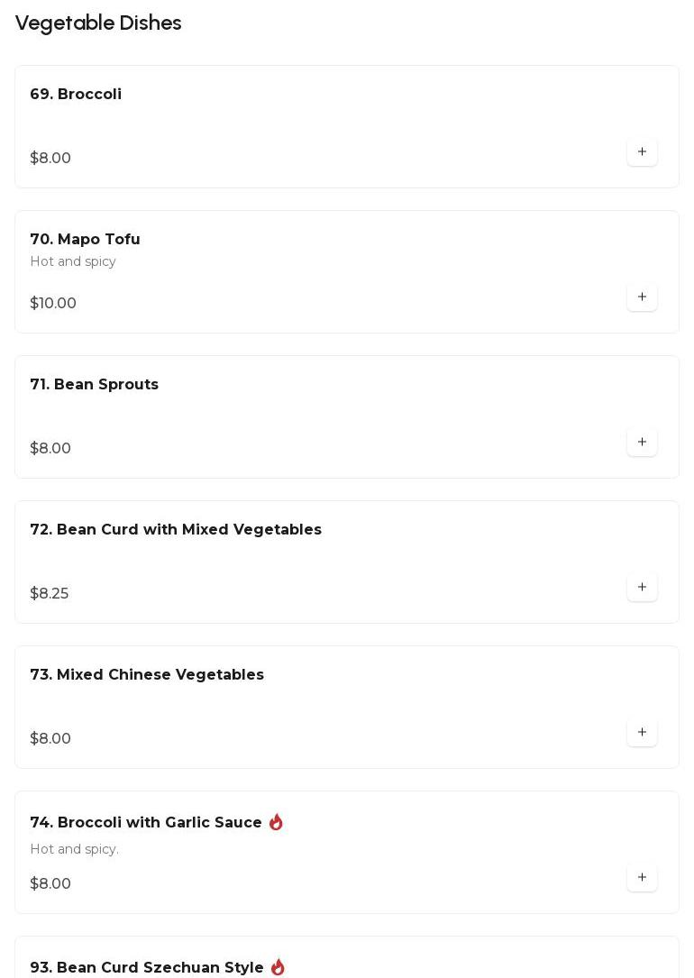Open 74. Broccoli with Garlic Sauce details
This screenshot has width=694, height=978.
[x=146, y=823]
